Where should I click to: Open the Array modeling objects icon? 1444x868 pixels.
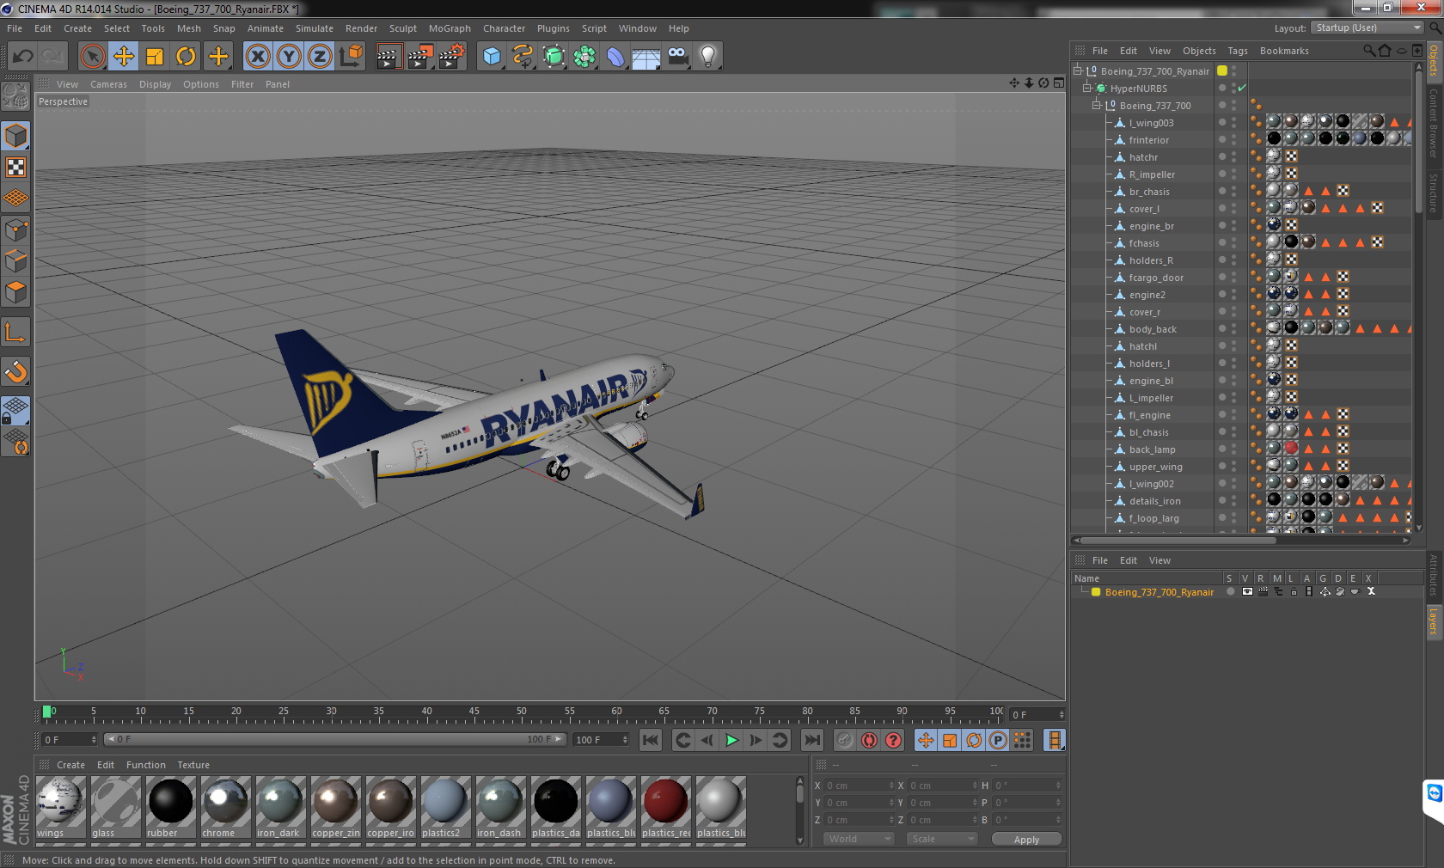click(584, 57)
